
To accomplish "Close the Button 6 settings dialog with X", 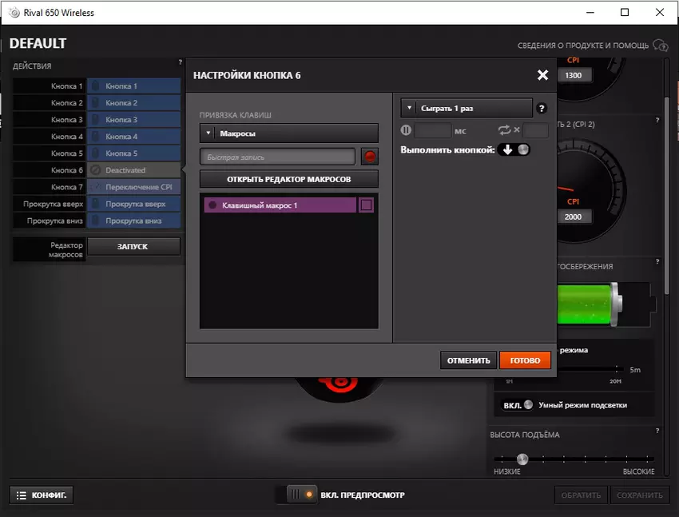I will click(x=542, y=75).
